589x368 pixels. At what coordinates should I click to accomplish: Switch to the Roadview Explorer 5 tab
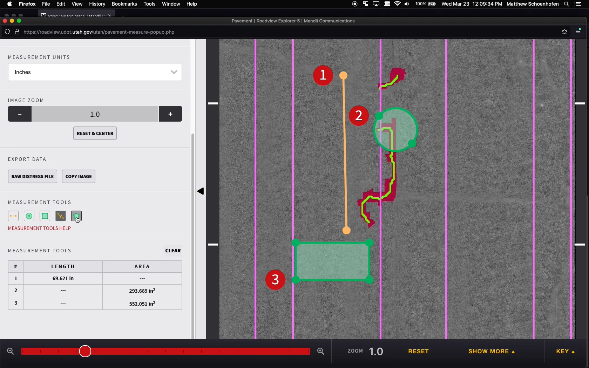[74, 15]
